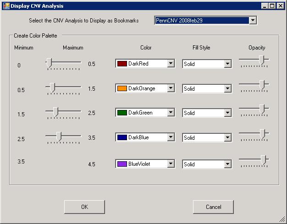Open Fill Style dropdown in DarkBlue row

(227, 137)
